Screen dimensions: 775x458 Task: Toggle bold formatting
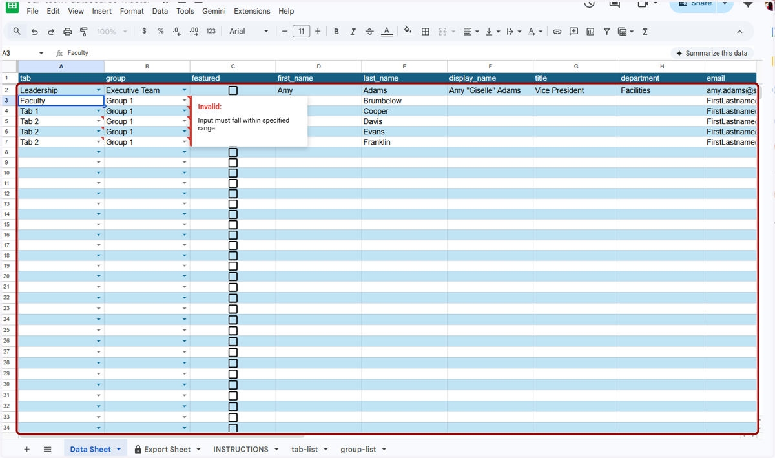pyautogui.click(x=336, y=31)
